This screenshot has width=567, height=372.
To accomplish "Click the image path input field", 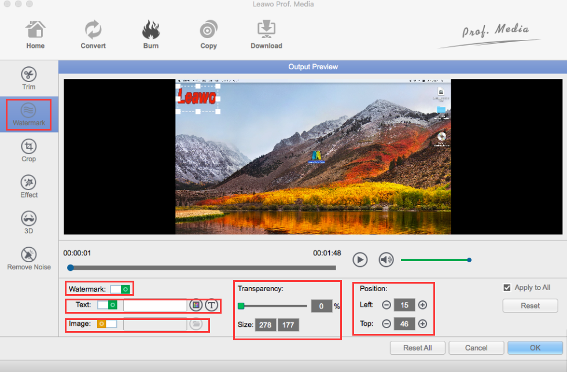I will 155,324.
